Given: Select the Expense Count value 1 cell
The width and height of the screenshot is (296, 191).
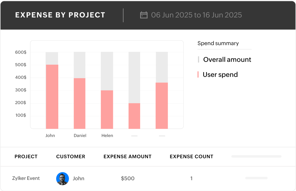Looking at the screenshot, I should coord(191,178).
